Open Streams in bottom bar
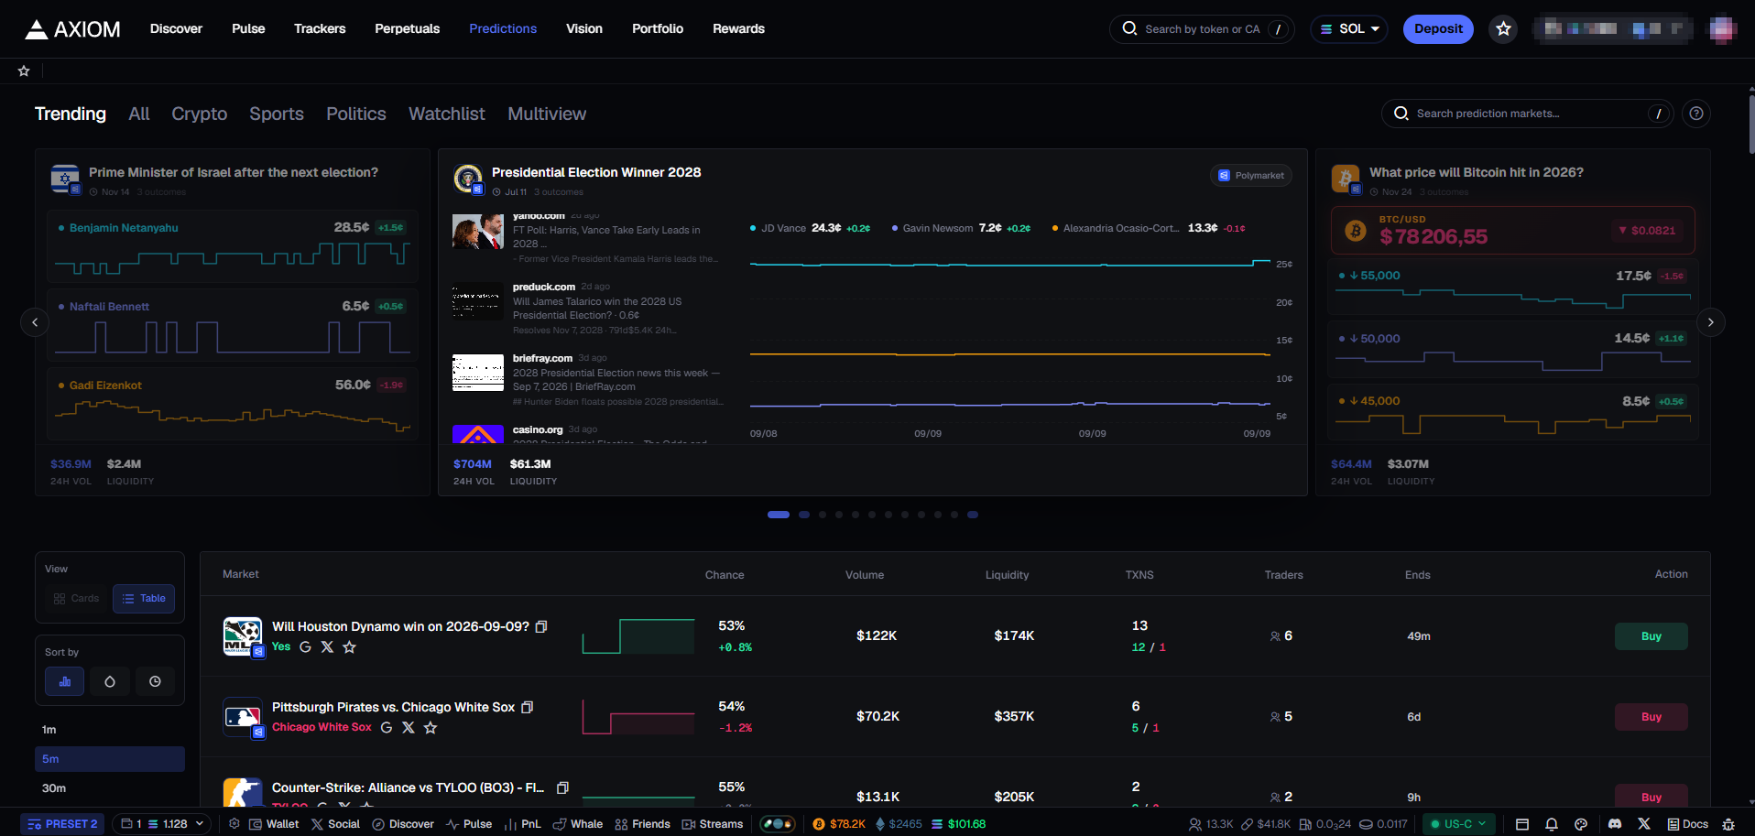The width and height of the screenshot is (1755, 836). click(x=713, y=824)
